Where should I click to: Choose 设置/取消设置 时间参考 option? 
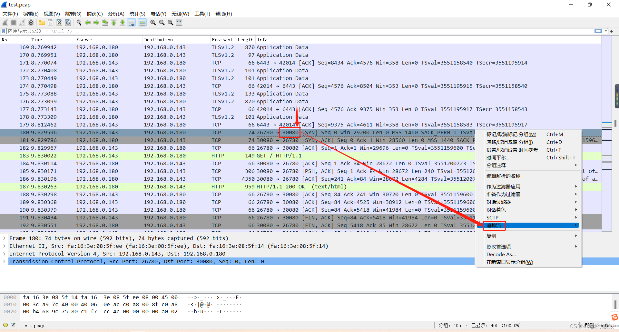click(x=529, y=150)
